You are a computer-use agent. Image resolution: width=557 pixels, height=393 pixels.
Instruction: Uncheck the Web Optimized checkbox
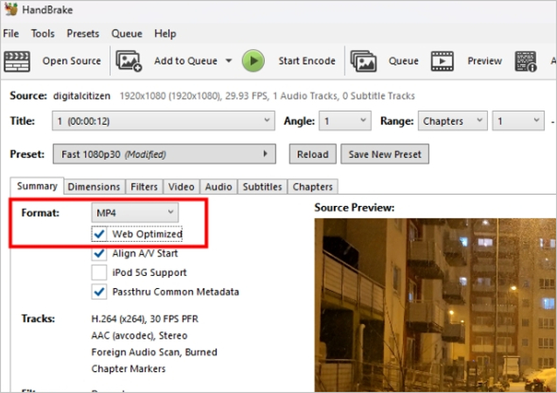click(x=99, y=234)
